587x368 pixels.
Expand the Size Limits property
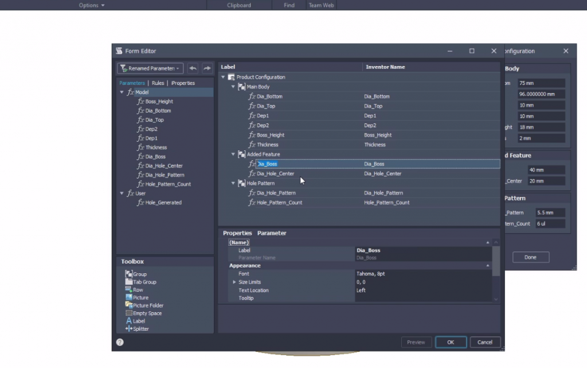point(234,282)
